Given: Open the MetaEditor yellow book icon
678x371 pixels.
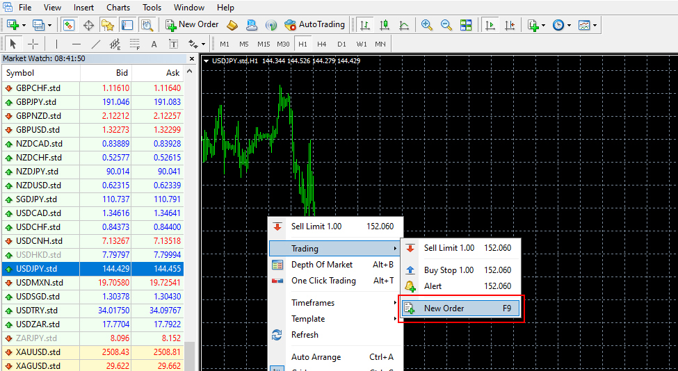Looking at the screenshot, I should 232,25.
